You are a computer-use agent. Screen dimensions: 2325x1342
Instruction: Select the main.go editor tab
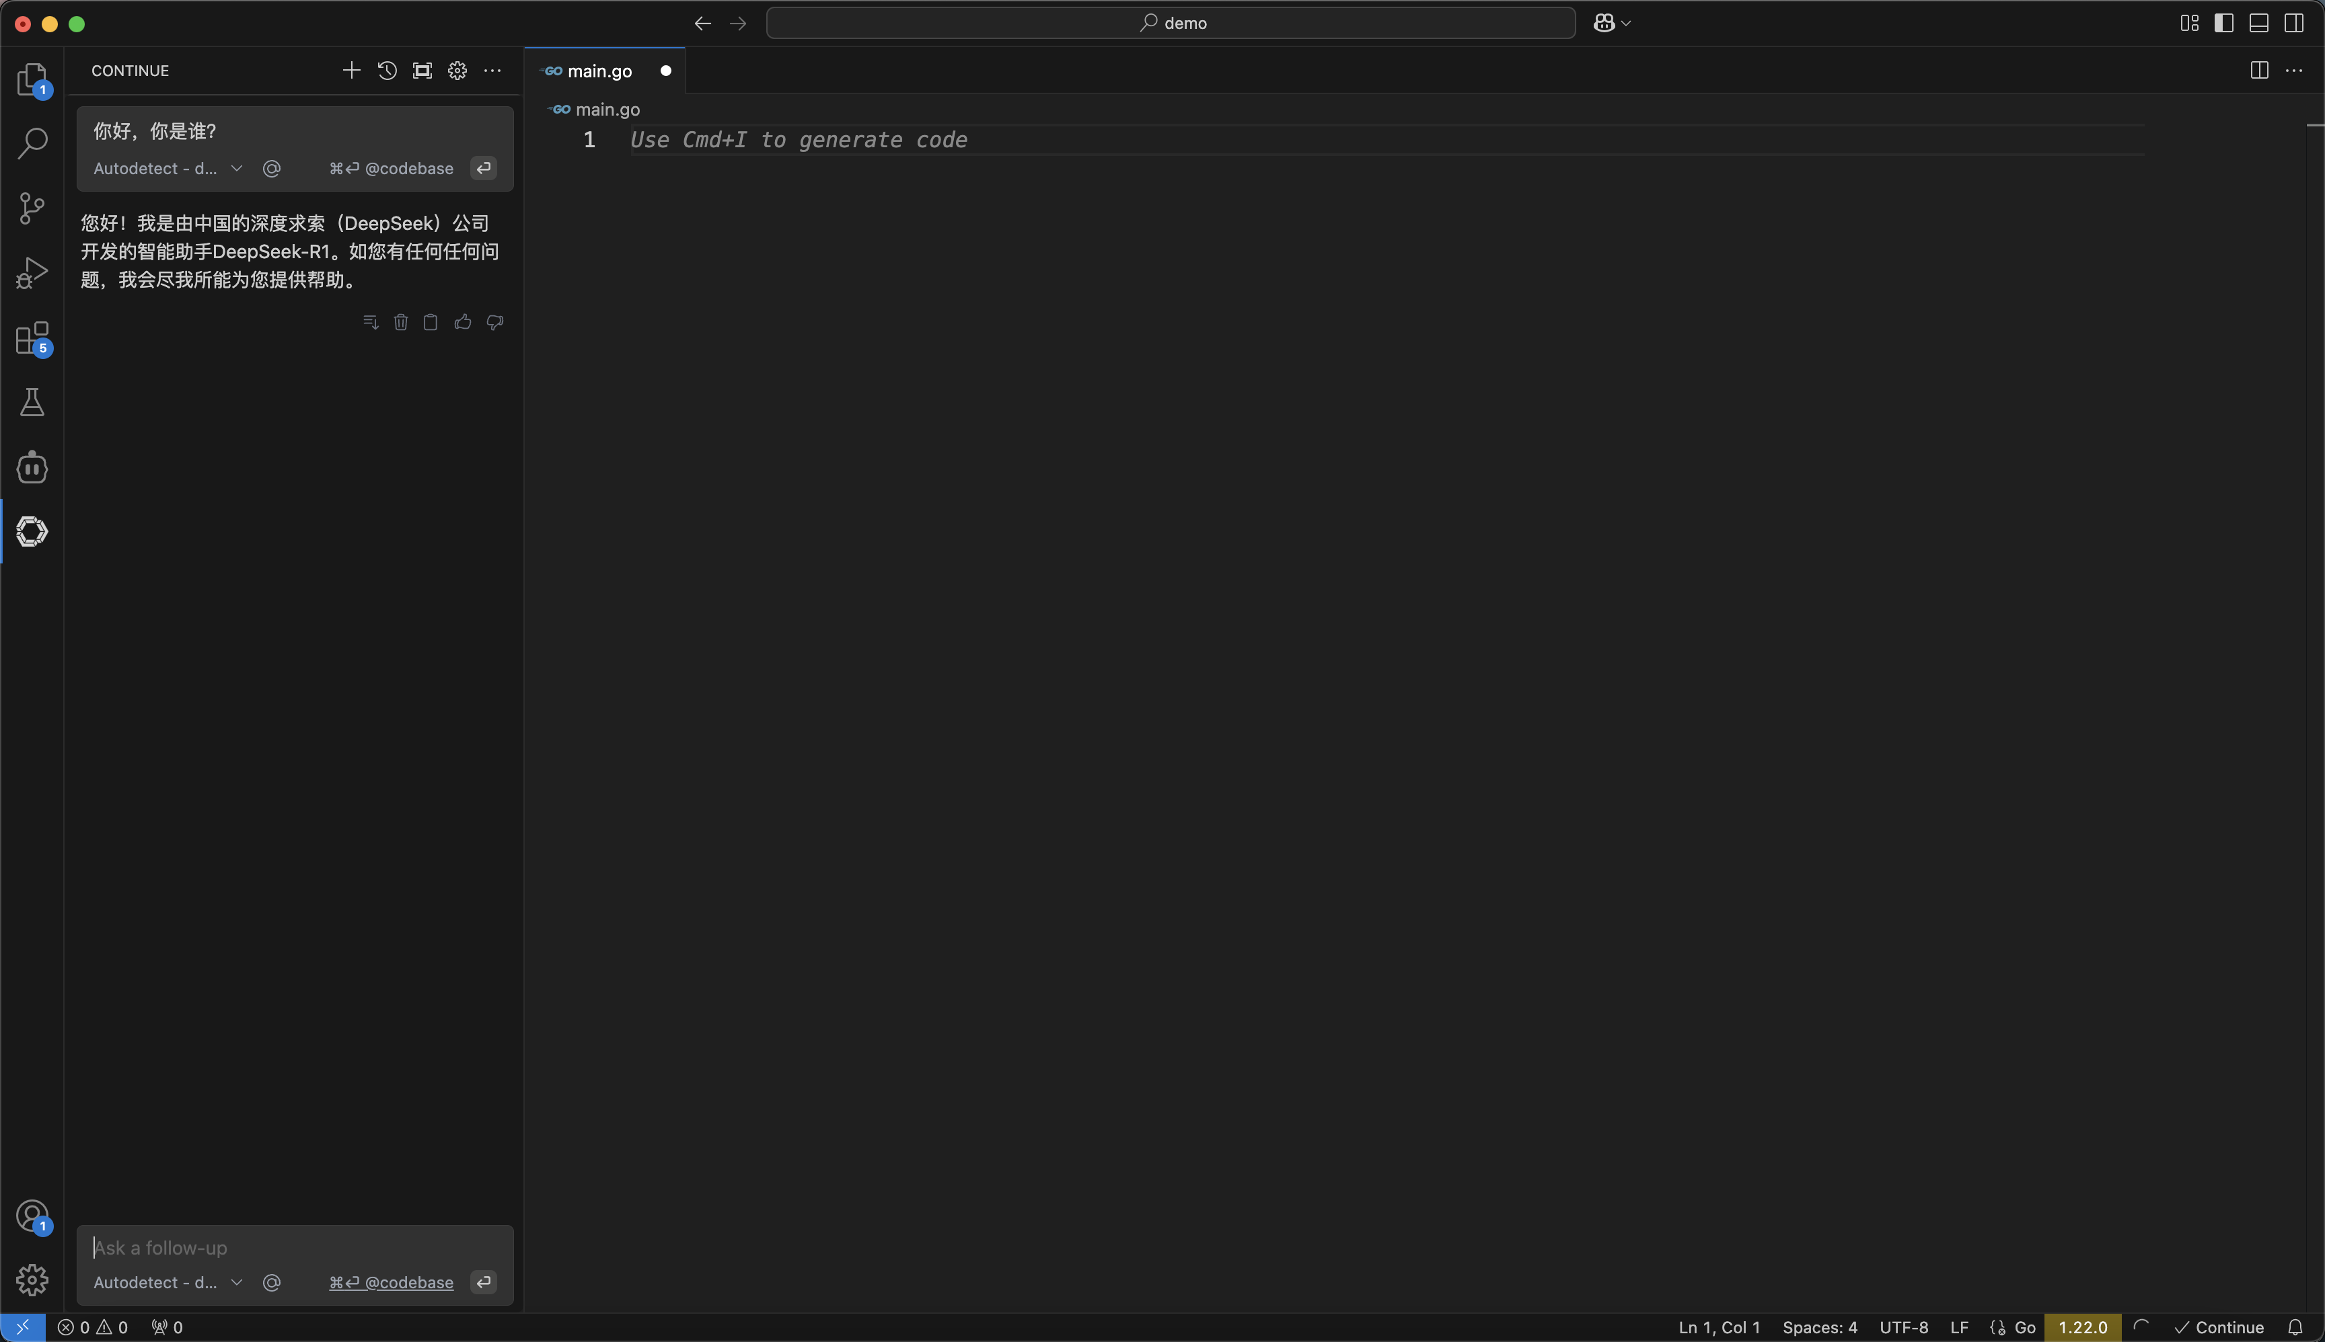[599, 71]
